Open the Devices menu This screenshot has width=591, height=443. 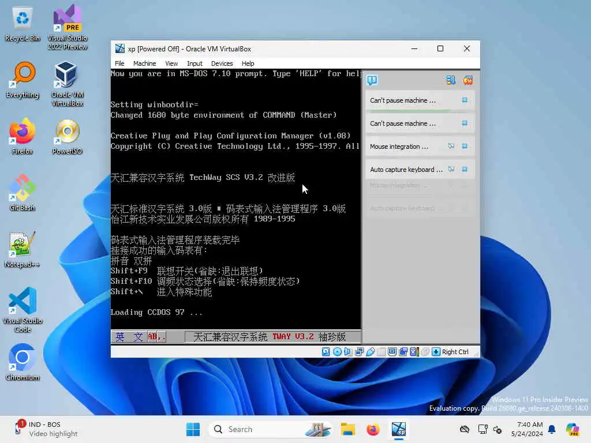click(x=222, y=63)
